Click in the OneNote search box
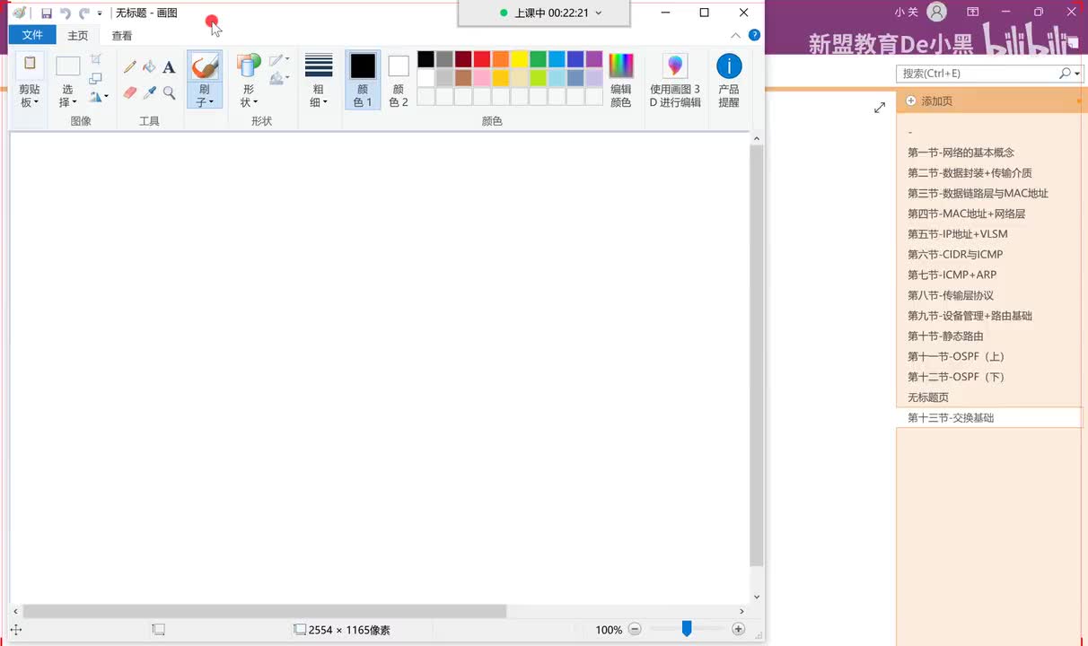The image size is (1088, 646). point(977,74)
